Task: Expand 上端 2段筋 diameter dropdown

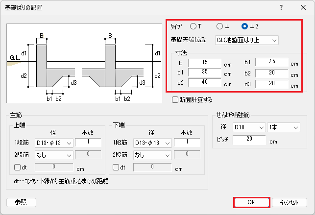Action: 54,155
